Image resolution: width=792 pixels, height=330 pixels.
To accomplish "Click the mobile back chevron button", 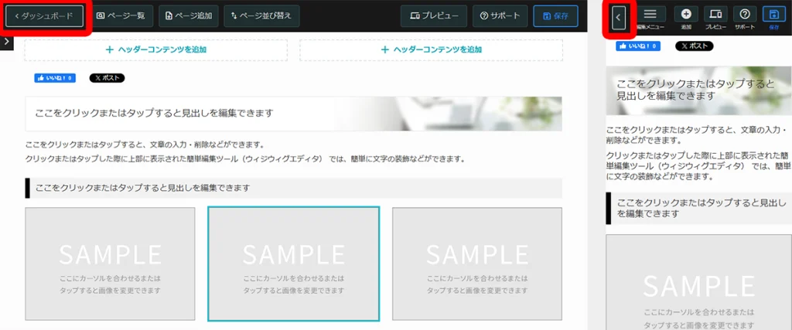I will tap(618, 17).
